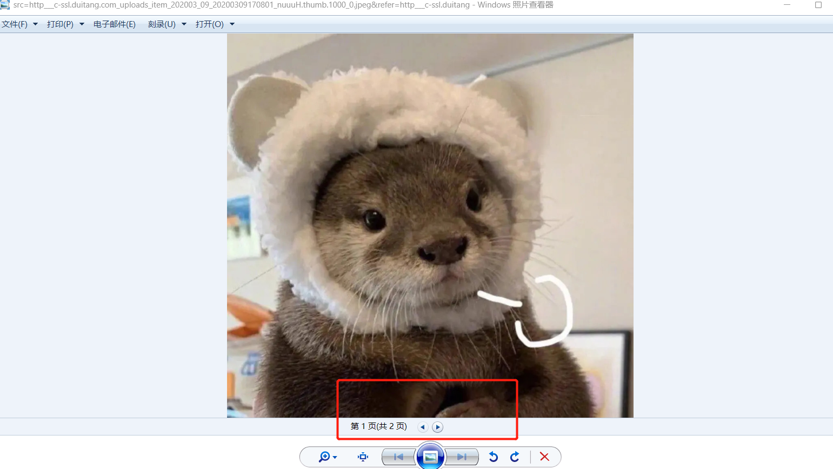Open the 打印(P) menu
833x469 pixels.
(x=60, y=24)
